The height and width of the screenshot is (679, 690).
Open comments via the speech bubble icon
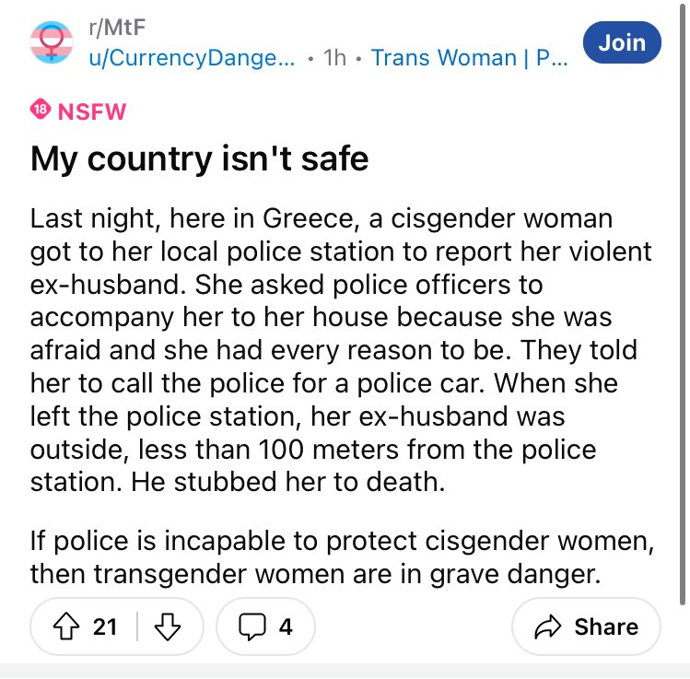coord(251,626)
